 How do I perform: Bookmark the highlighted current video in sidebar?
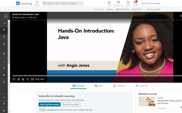(x=4, y=29)
